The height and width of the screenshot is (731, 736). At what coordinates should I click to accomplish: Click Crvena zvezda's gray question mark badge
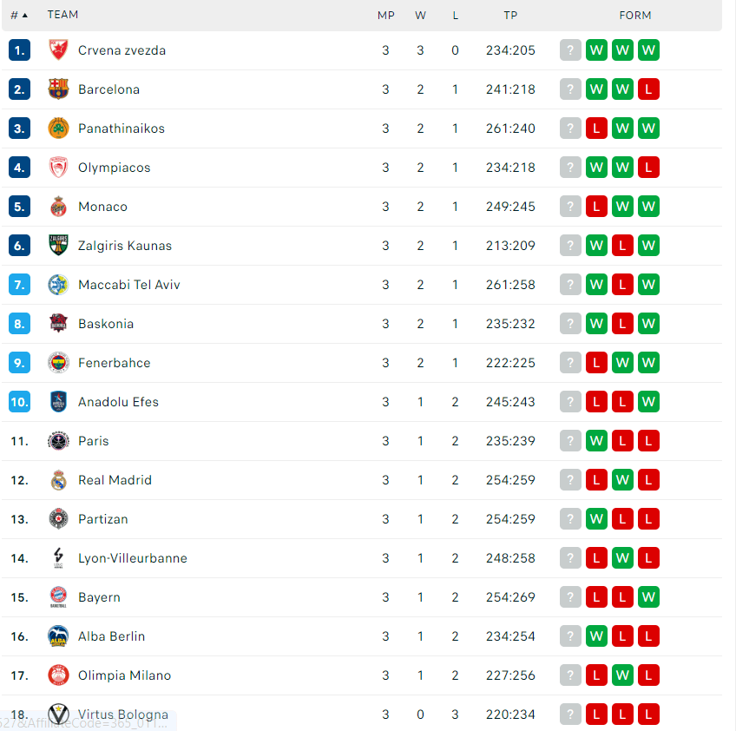click(570, 50)
